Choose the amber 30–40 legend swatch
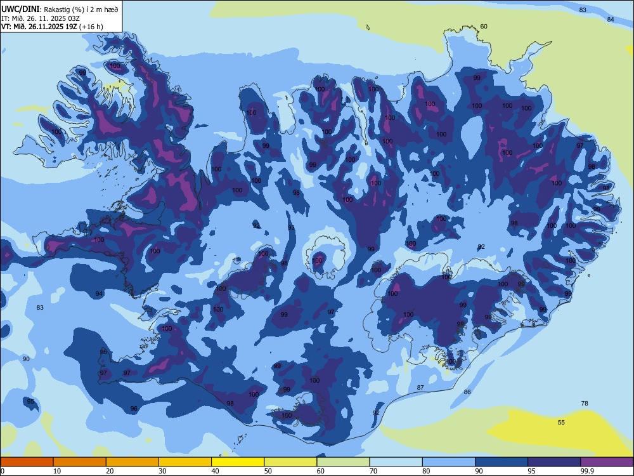Screen dimensions: 634x476 click(185, 462)
